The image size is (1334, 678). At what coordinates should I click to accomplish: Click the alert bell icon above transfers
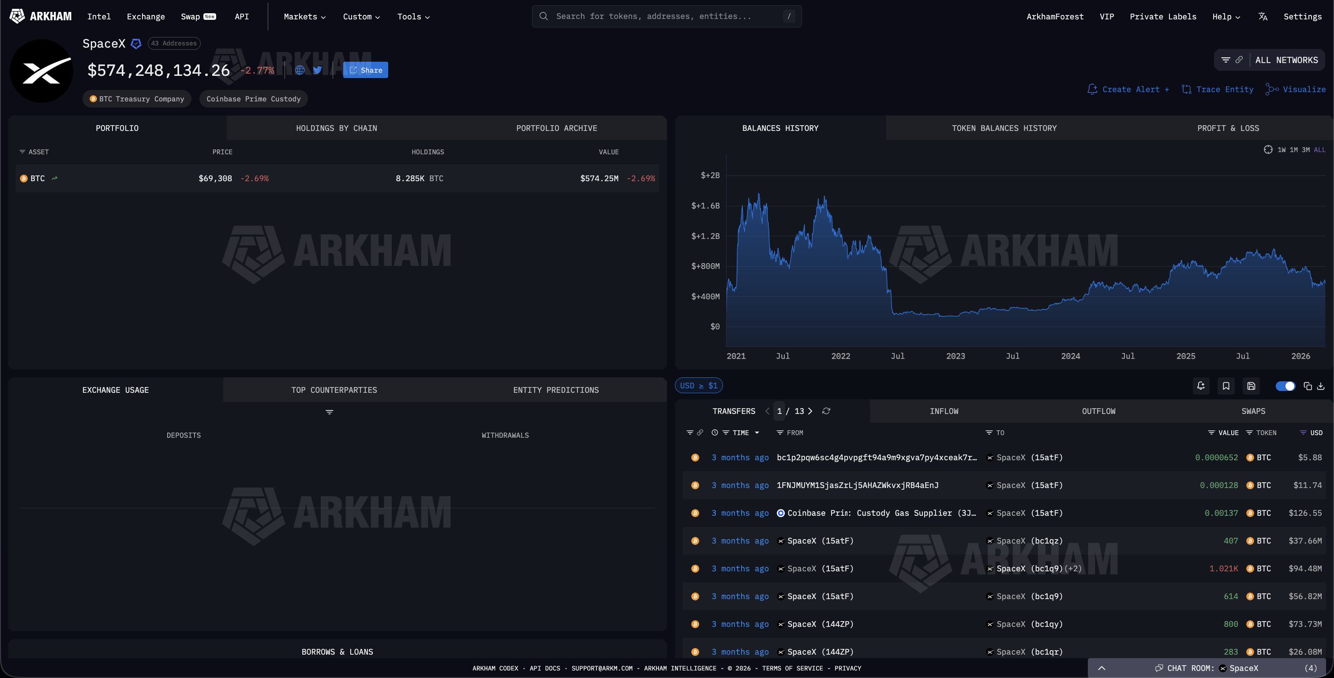click(1200, 386)
